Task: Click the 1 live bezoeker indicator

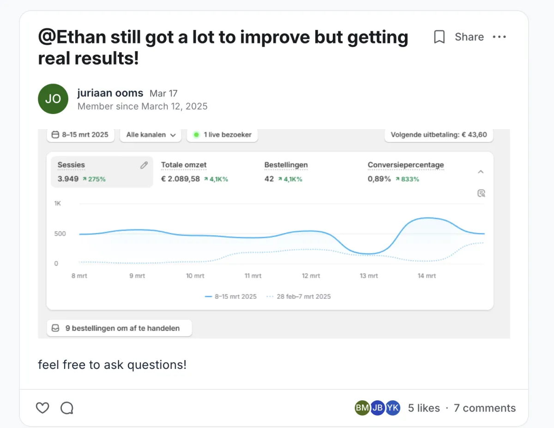Action: (x=223, y=135)
